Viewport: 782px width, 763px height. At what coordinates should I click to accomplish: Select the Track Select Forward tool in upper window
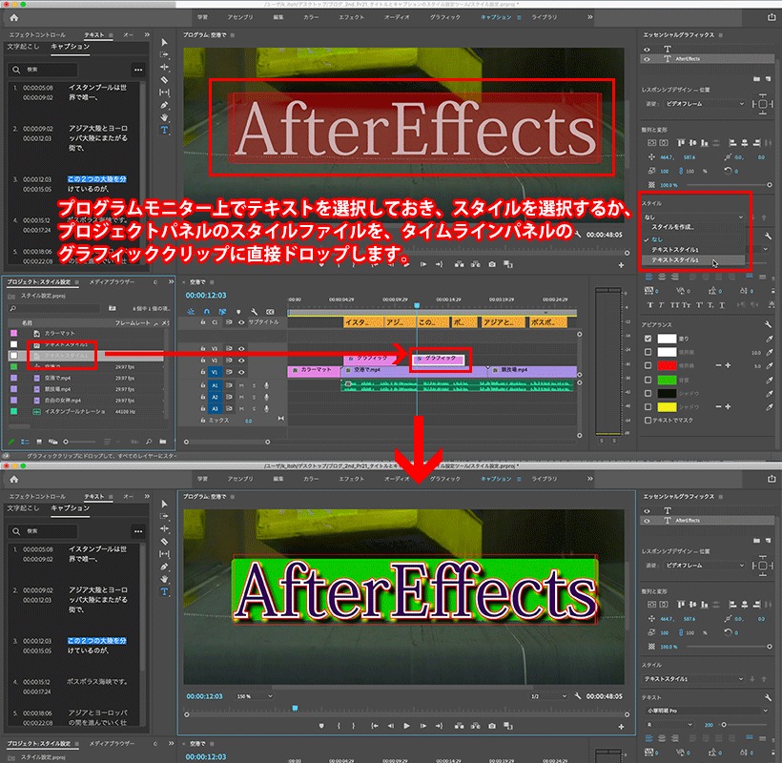click(x=165, y=55)
